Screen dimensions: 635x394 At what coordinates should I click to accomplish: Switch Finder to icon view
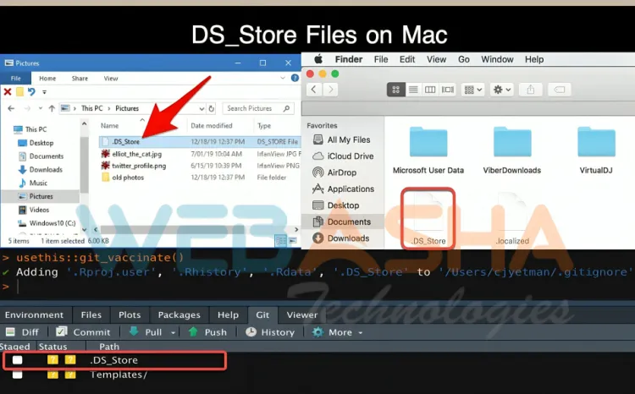pyautogui.click(x=396, y=90)
